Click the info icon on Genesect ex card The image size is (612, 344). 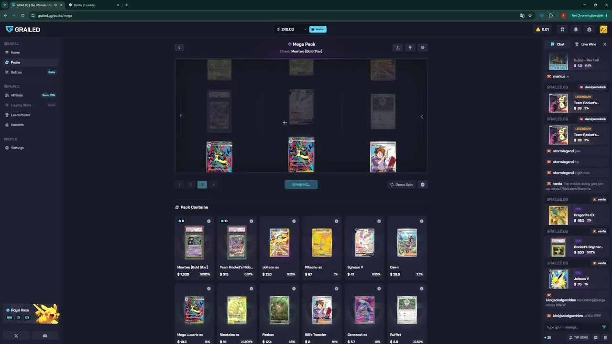[x=379, y=289]
